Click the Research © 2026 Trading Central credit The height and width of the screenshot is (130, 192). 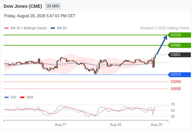pyautogui.click(x=165, y=28)
